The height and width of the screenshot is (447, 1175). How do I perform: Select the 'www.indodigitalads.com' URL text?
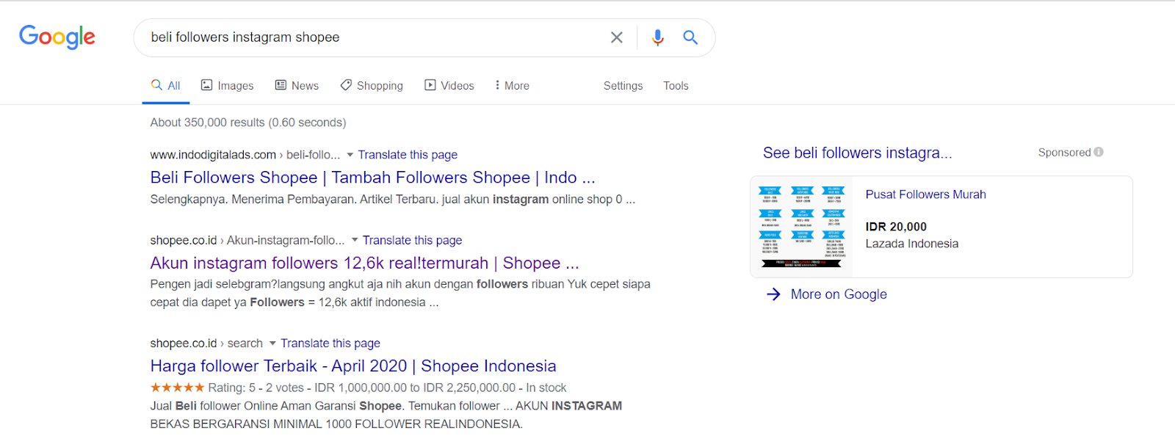(x=213, y=155)
